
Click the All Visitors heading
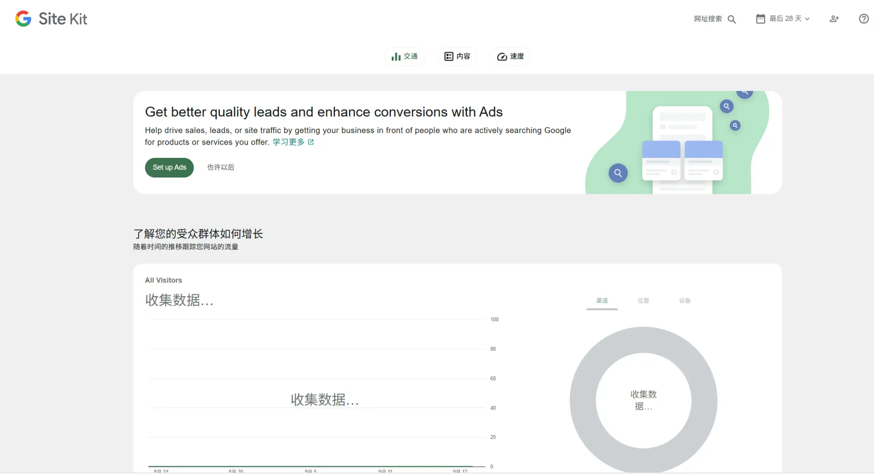point(163,280)
